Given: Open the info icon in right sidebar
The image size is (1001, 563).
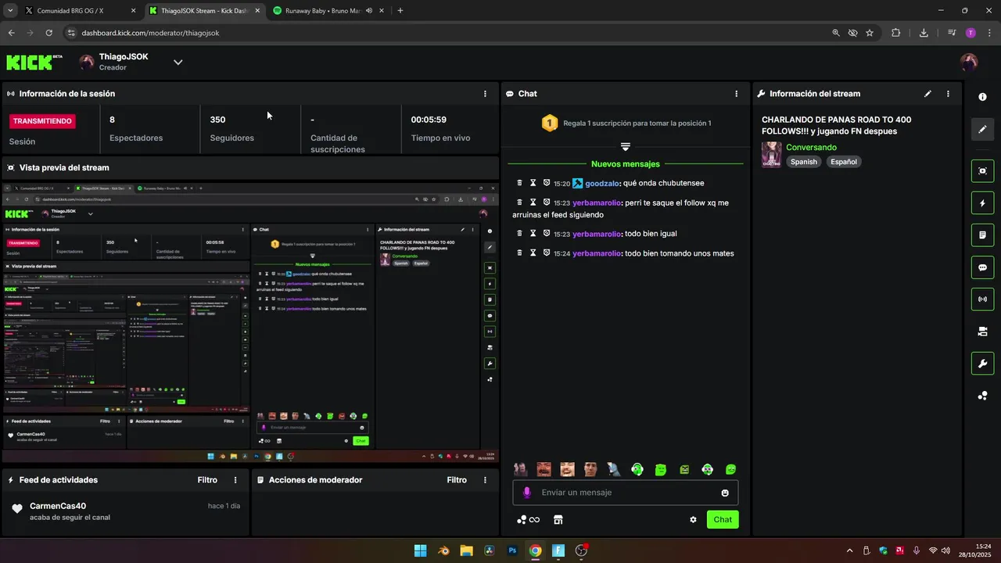Looking at the screenshot, I should [x=982, y=97].
